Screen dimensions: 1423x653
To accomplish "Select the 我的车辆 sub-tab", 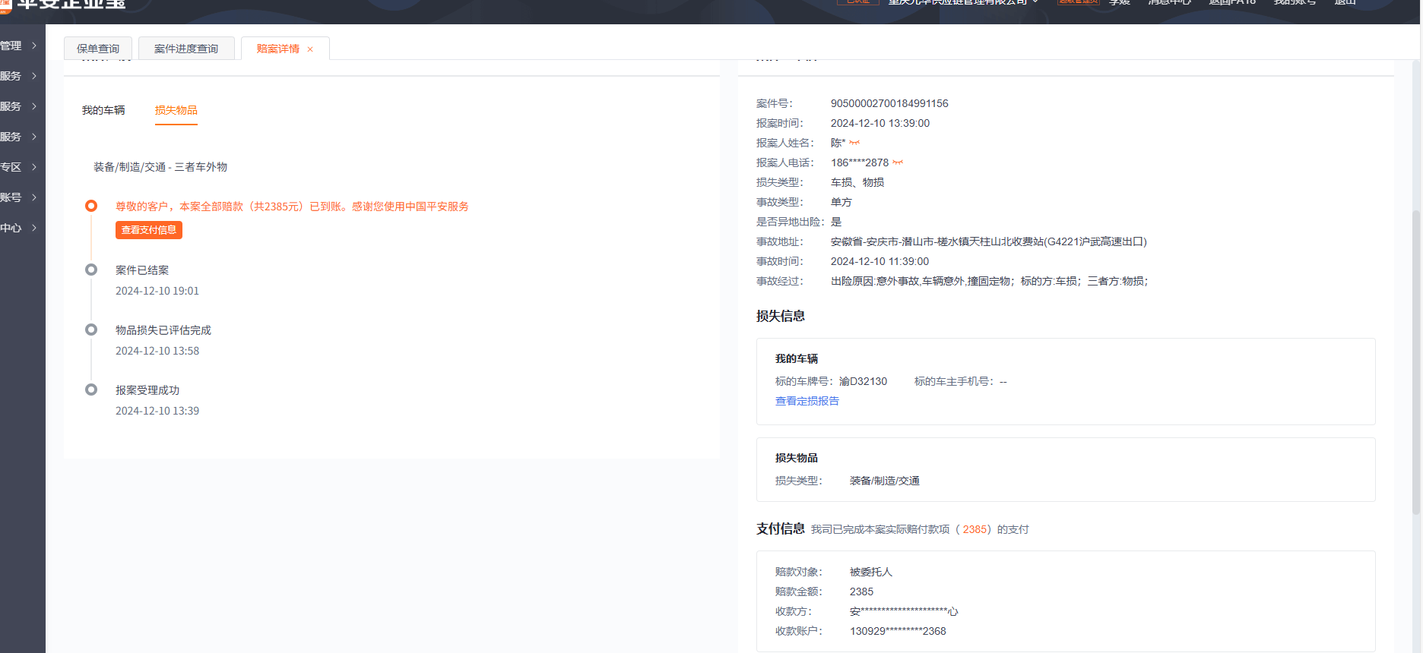I will click(x=103, y=110).
